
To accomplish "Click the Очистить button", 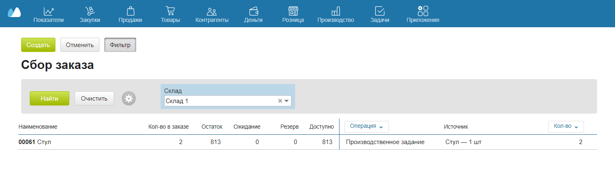I will click(94, 98).
